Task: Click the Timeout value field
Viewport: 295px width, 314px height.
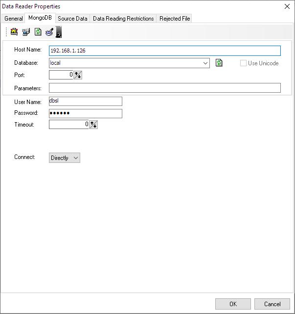Action: coord(69,125)
